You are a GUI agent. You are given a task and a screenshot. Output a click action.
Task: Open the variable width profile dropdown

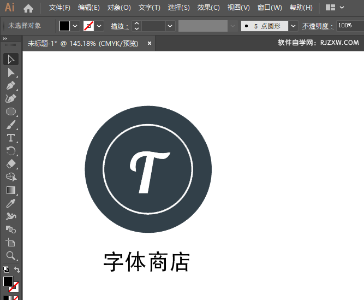click(233, 26)
